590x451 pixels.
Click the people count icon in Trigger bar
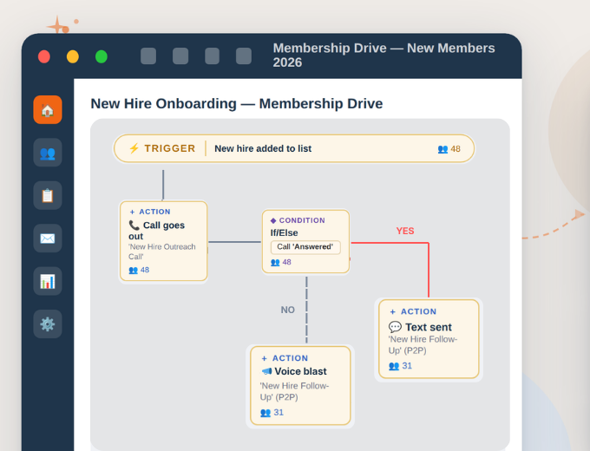pyautogui.click(x=442, y=149)
